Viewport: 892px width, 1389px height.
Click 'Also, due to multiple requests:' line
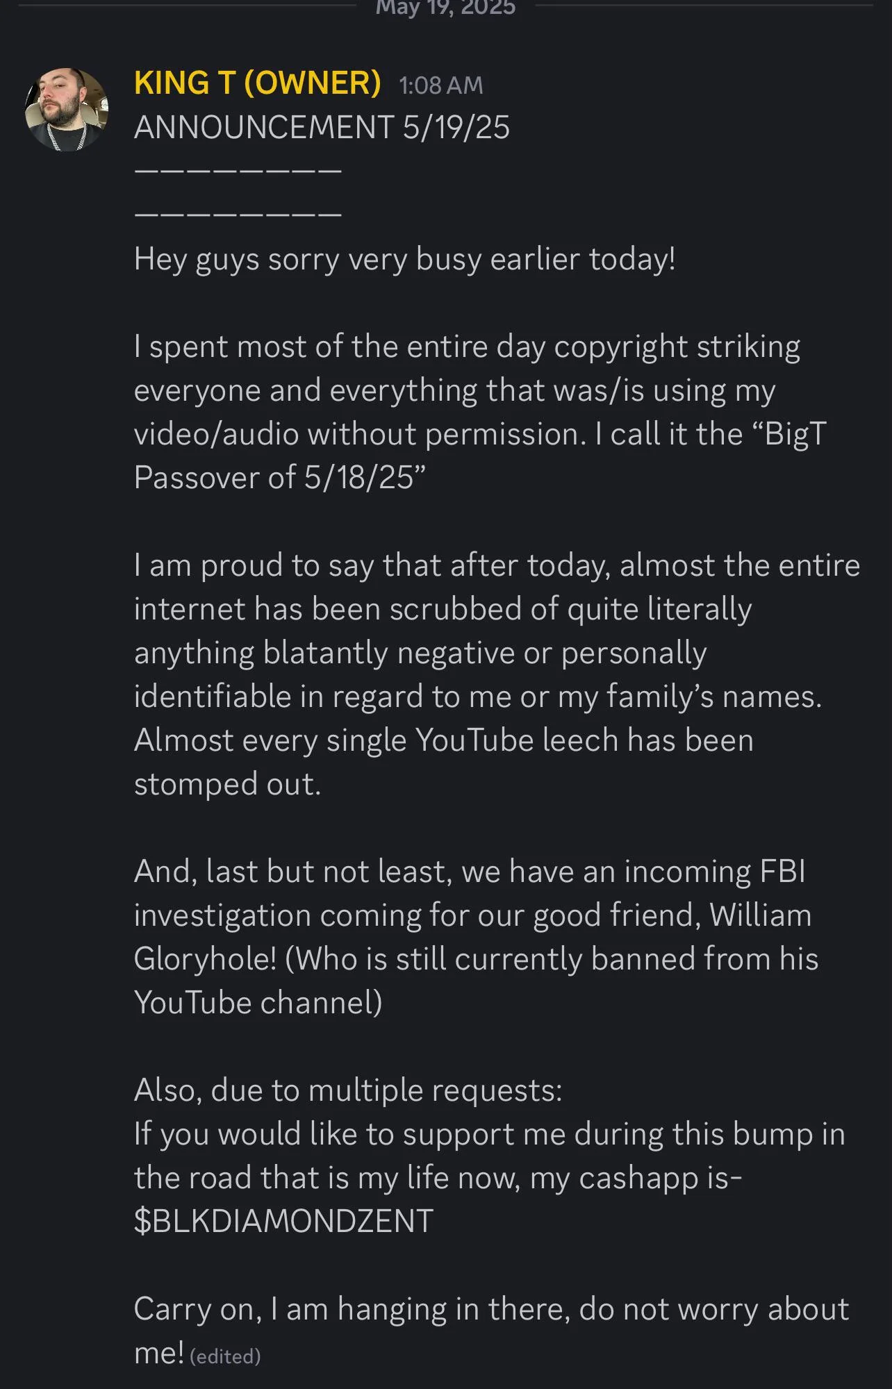tap(348, 1090)
